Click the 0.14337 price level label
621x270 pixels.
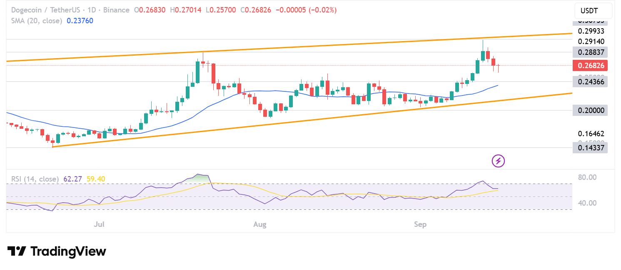(x=590, y=147)
